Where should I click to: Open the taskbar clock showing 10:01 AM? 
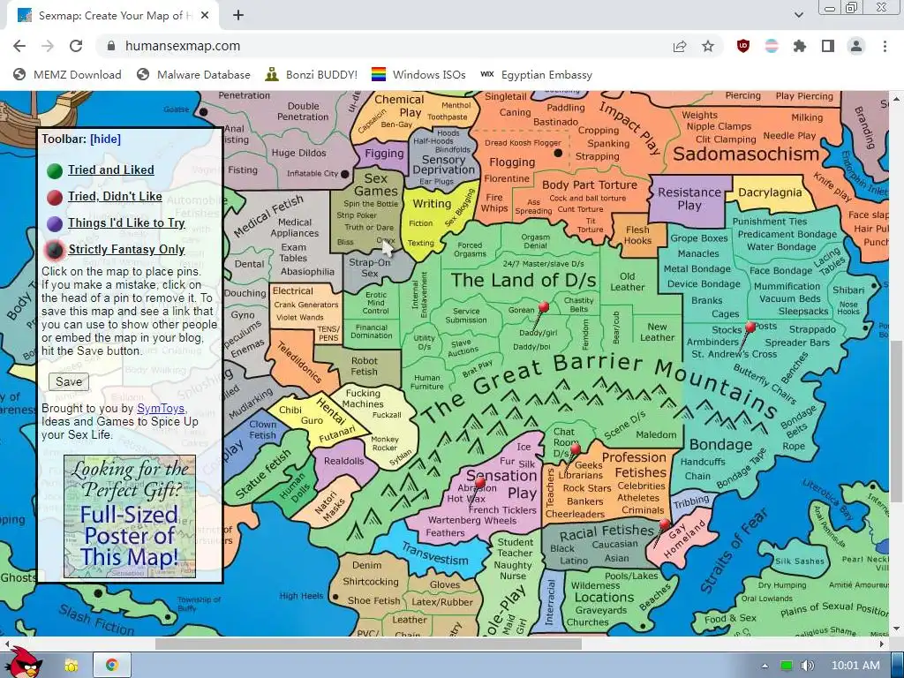tap(855, 666)
